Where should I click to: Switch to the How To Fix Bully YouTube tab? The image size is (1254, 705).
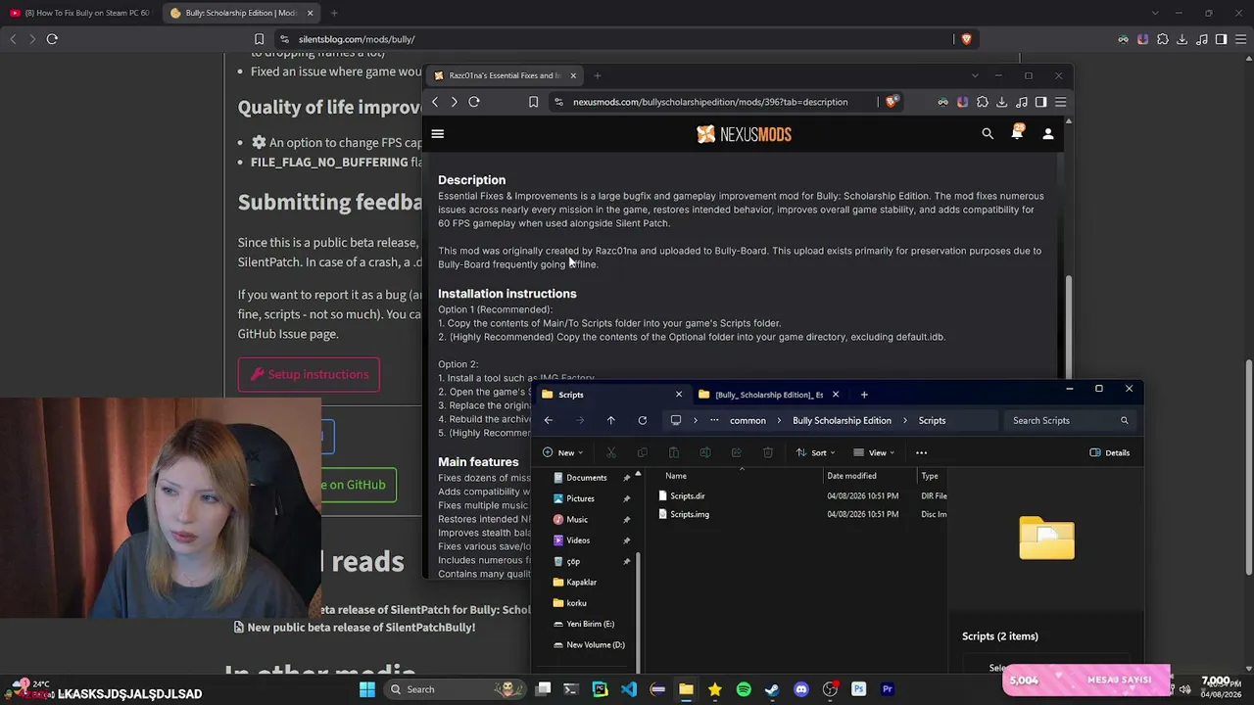[x=80, y=13]
